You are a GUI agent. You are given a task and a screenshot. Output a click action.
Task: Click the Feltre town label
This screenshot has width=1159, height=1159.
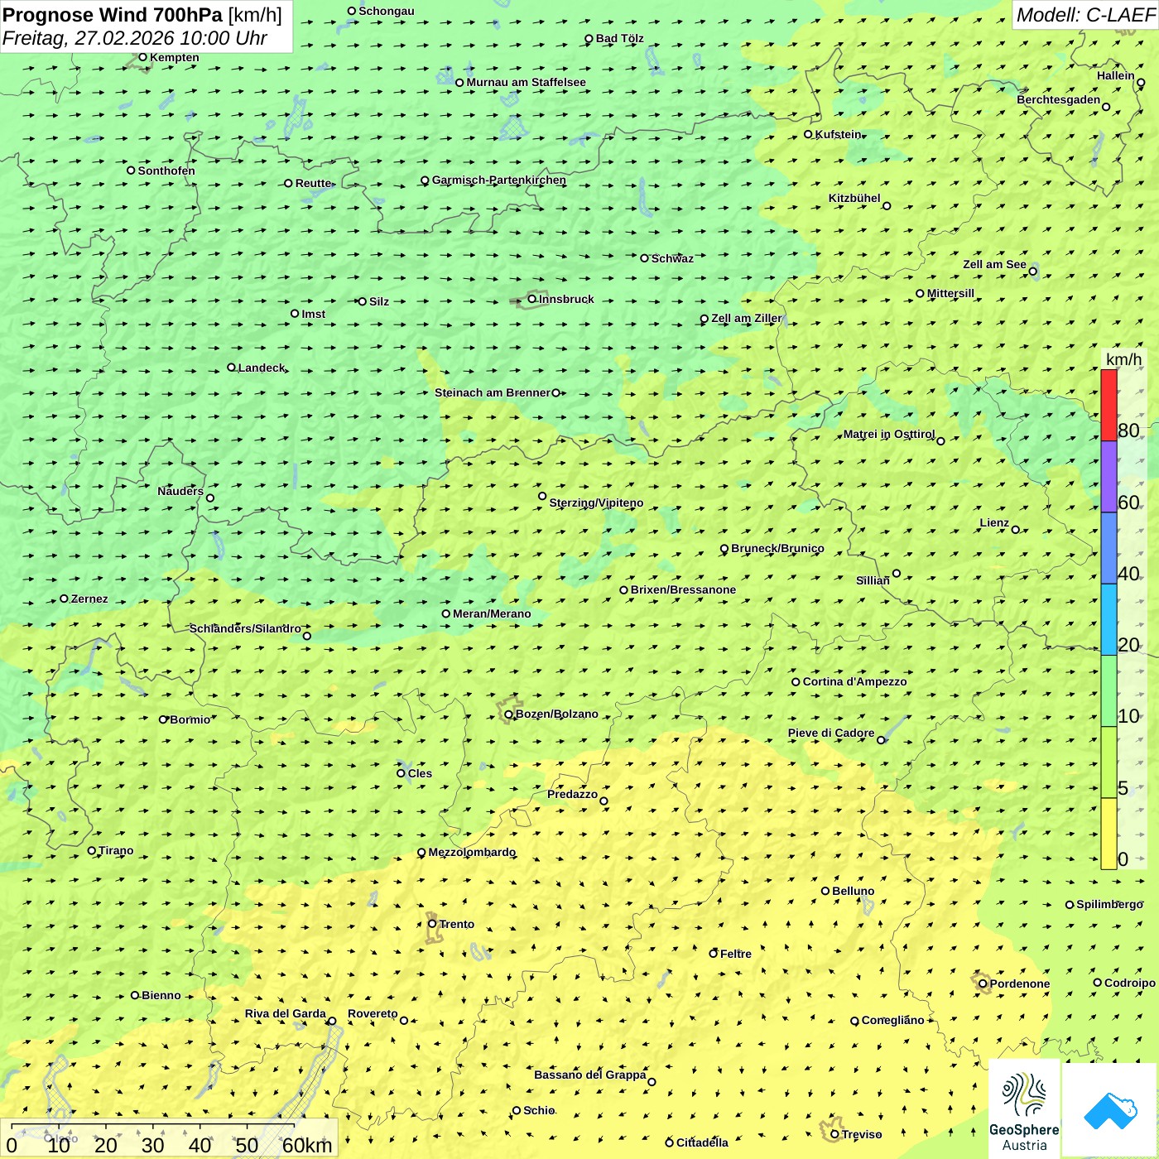pos(736,954)
